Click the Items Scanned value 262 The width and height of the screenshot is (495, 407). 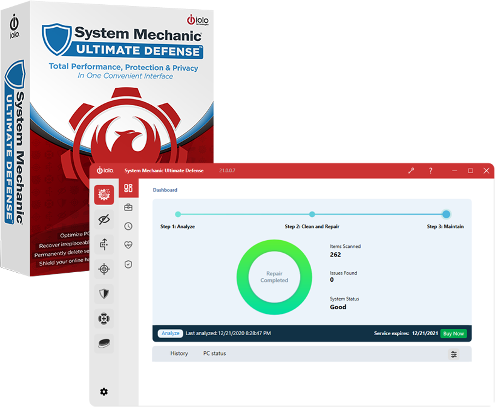pyautogui.click(x=335, y=255)
